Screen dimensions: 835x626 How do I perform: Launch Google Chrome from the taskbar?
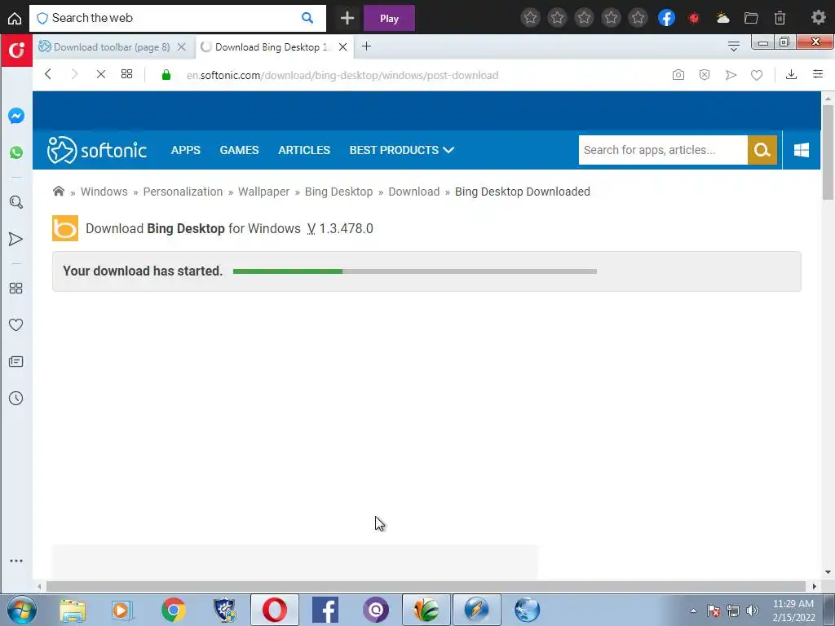pyautogui.click(x=173, y=610)
